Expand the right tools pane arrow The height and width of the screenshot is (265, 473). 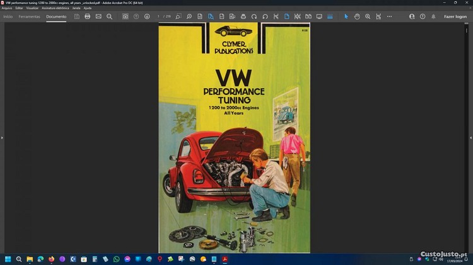click(x=470, y=137)
